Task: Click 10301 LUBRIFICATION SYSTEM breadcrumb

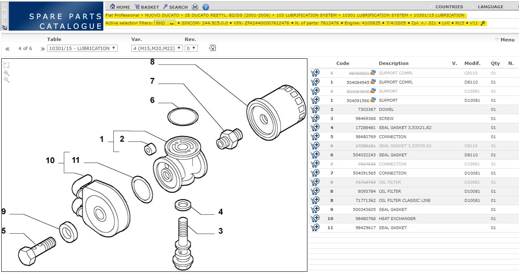Action: coord(375,15)
